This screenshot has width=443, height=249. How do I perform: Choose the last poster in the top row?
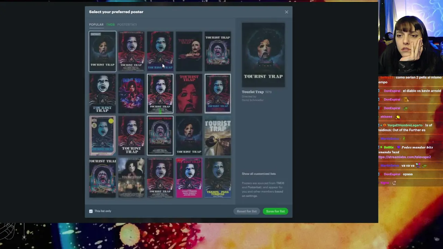point(218,52)
